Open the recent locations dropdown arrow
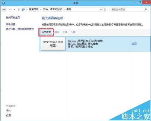The height and width of the screenshot is (121, 151). pyautogui.click(x=14, y=10)
